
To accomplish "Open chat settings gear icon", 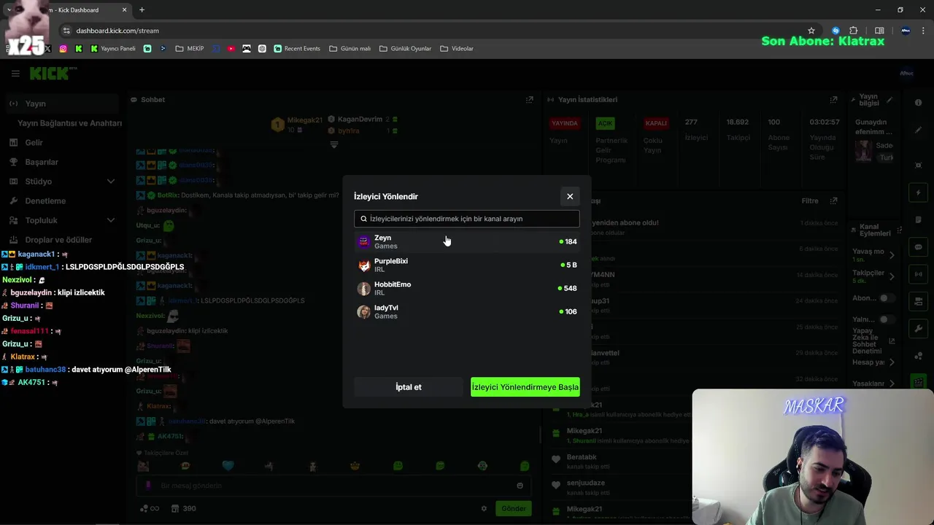I will coord(483,509).
